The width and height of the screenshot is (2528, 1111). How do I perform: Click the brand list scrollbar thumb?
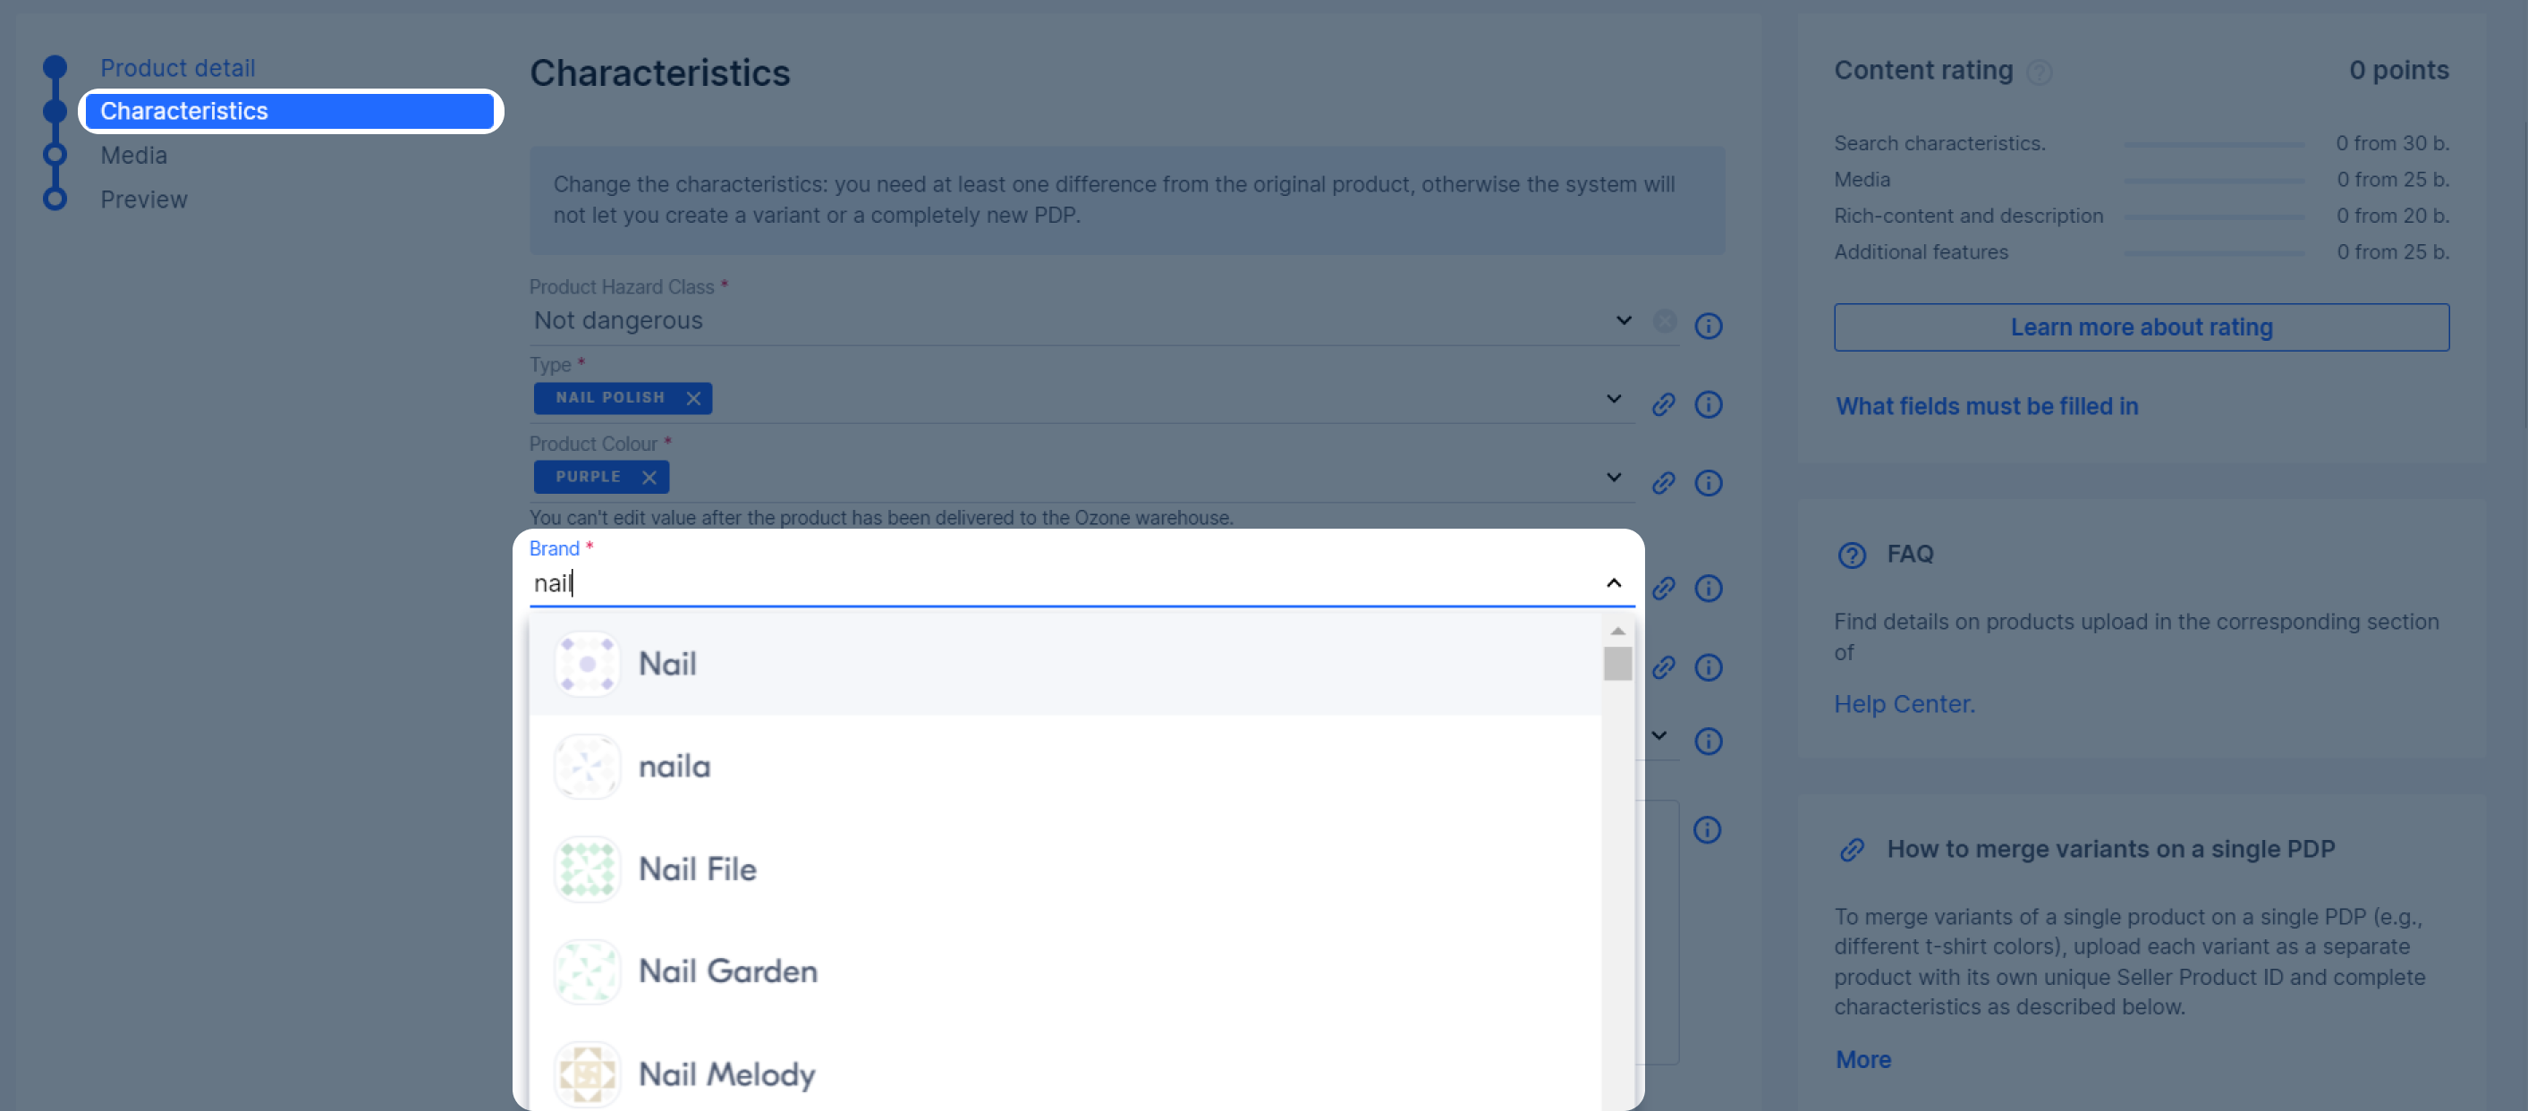coord(1617,664)
